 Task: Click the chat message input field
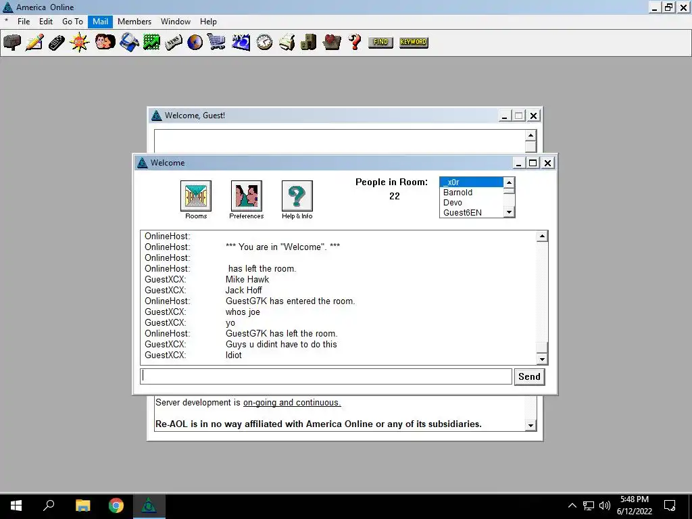point(326,376)
